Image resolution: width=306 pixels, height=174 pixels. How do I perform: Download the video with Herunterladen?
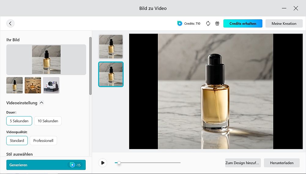pyautogui.click(x=282, y=163)
